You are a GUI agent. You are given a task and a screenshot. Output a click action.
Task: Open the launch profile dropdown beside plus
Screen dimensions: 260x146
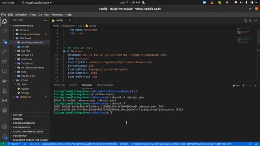(246, 86)
